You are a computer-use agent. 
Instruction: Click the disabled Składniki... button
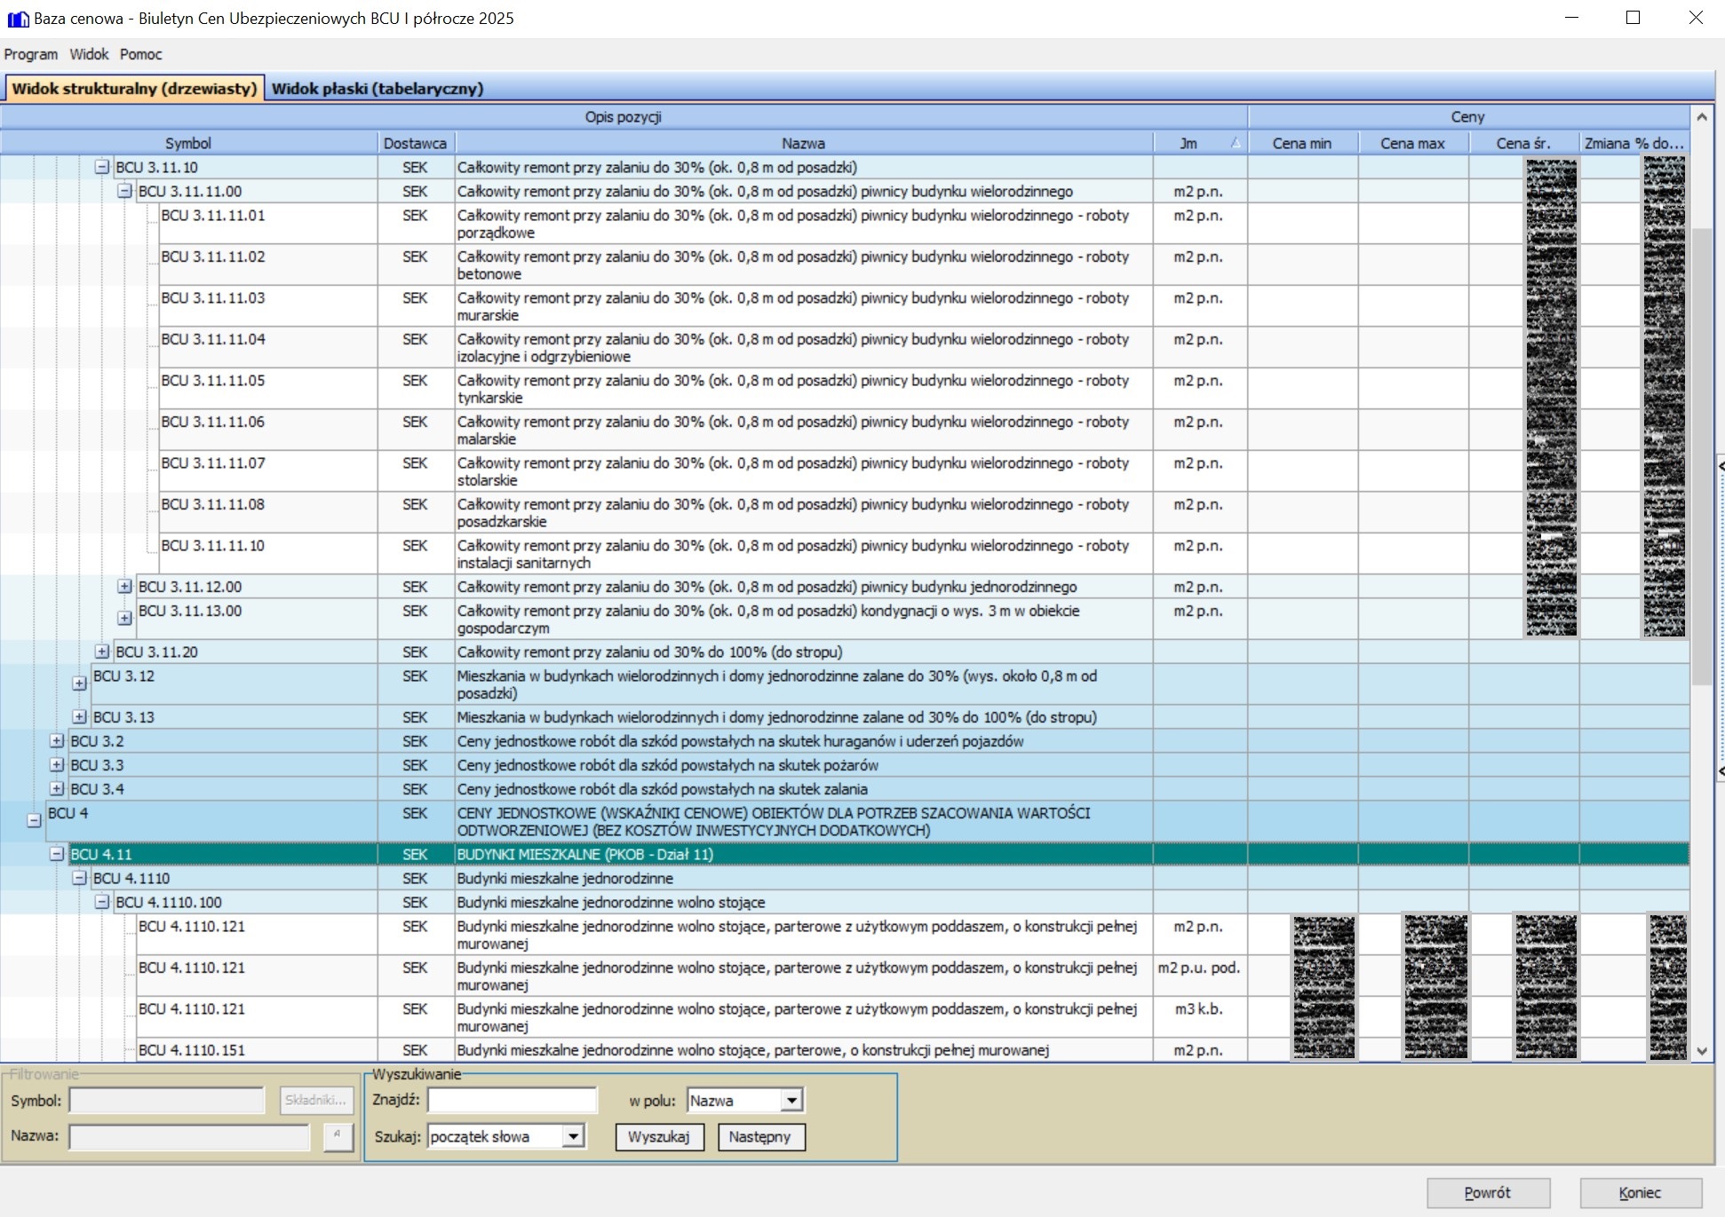316,1100
